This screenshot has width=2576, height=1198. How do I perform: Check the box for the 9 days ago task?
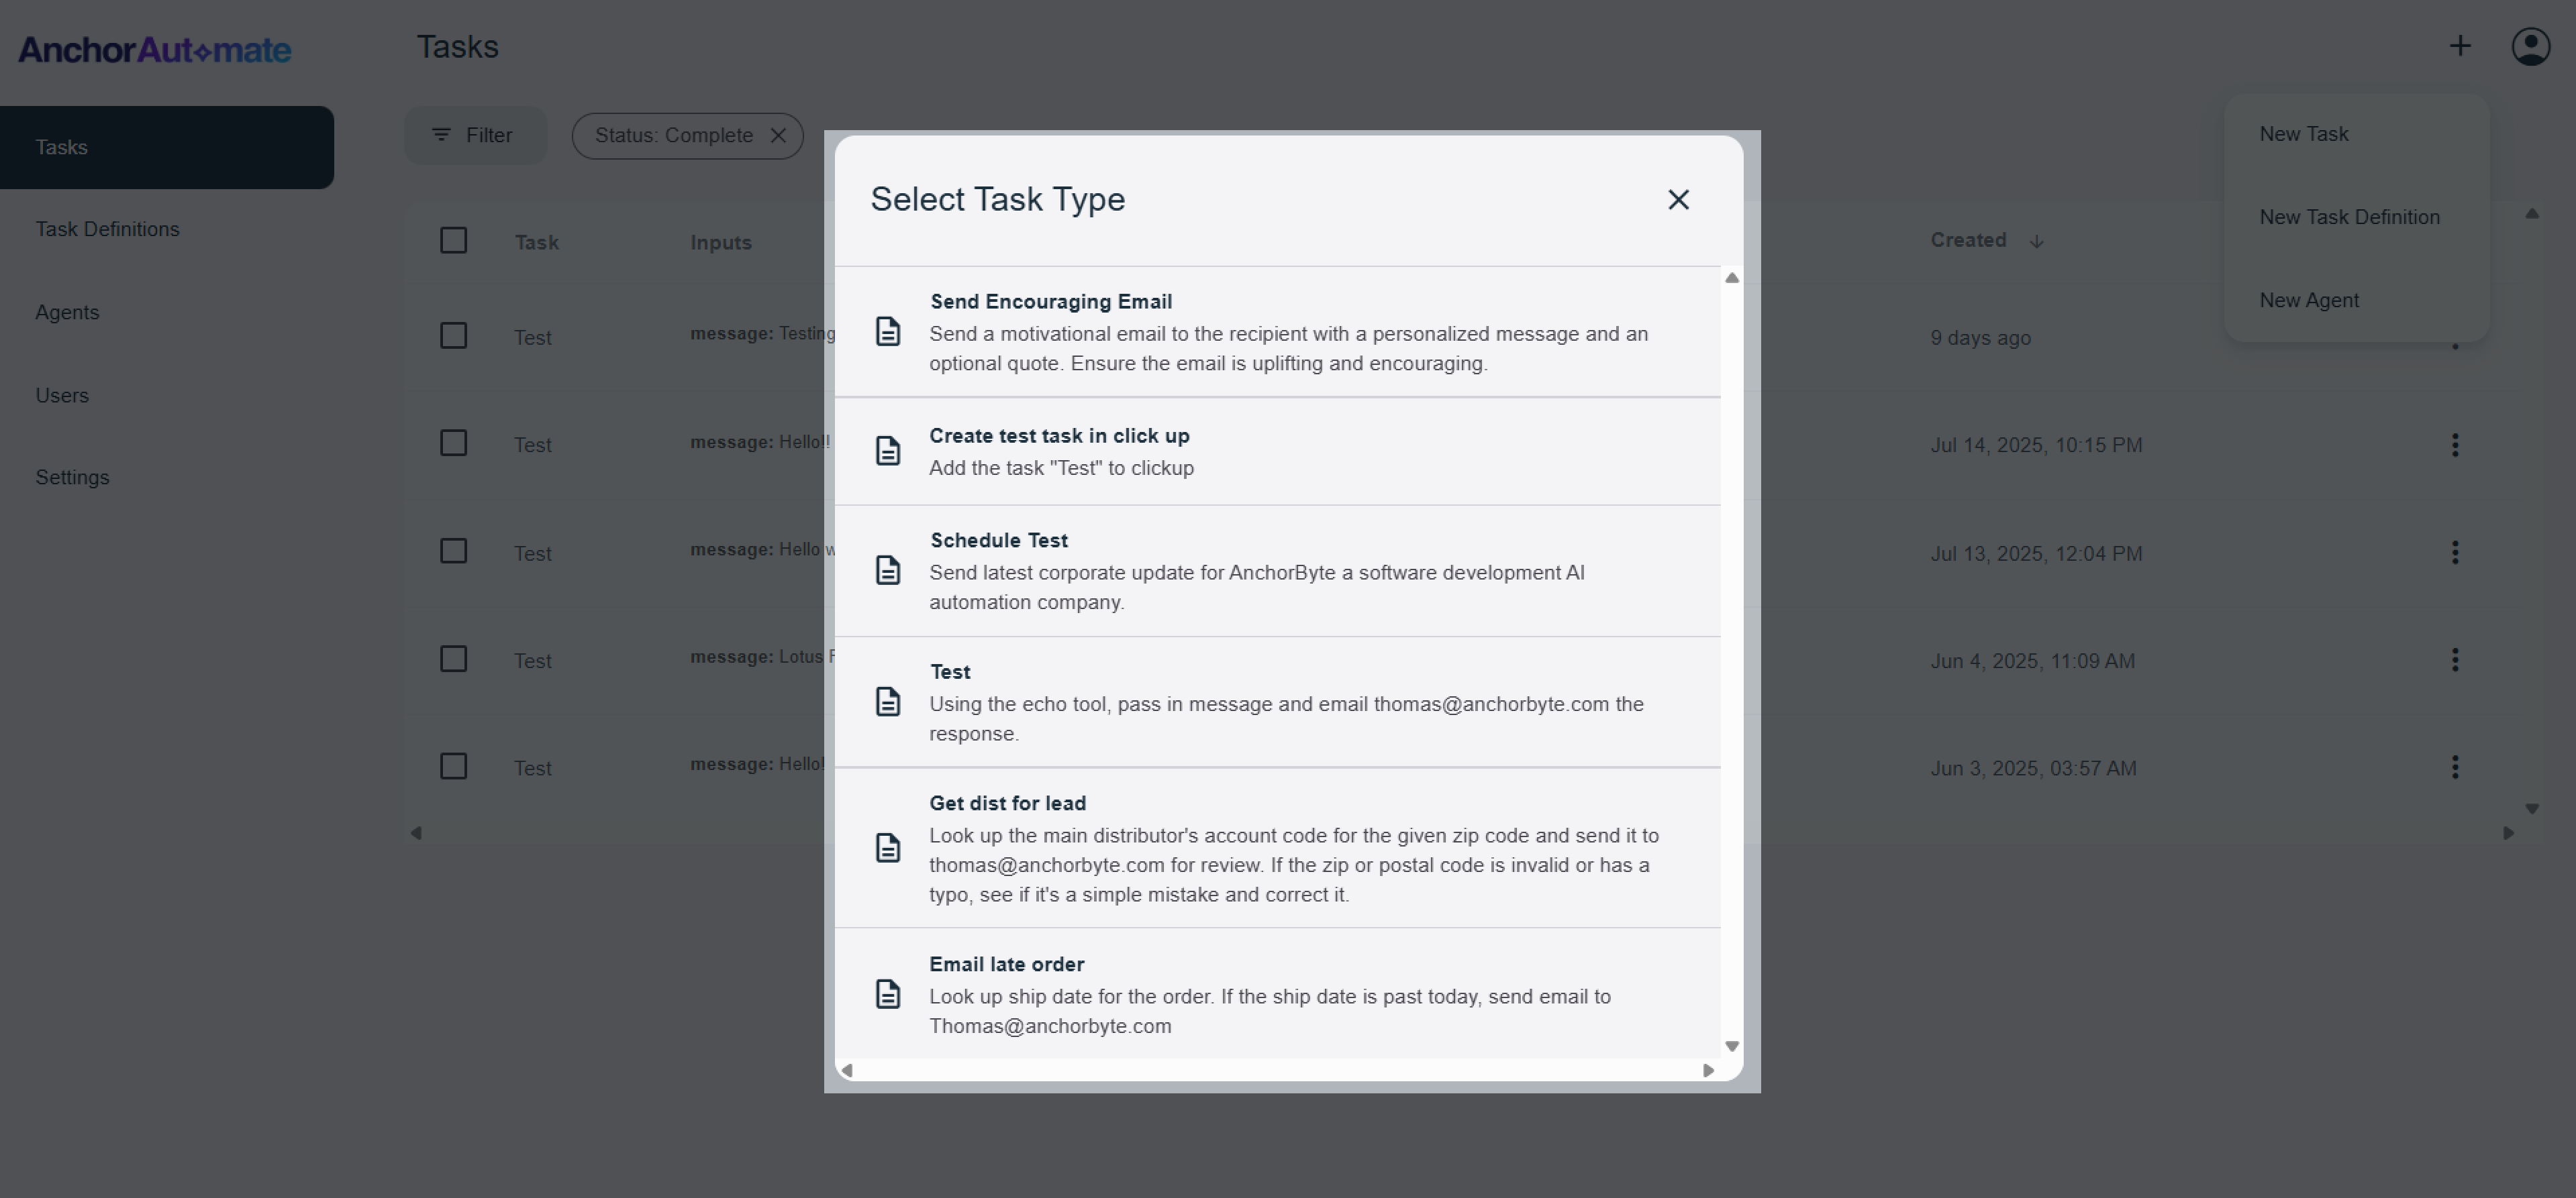coord(453,335)
